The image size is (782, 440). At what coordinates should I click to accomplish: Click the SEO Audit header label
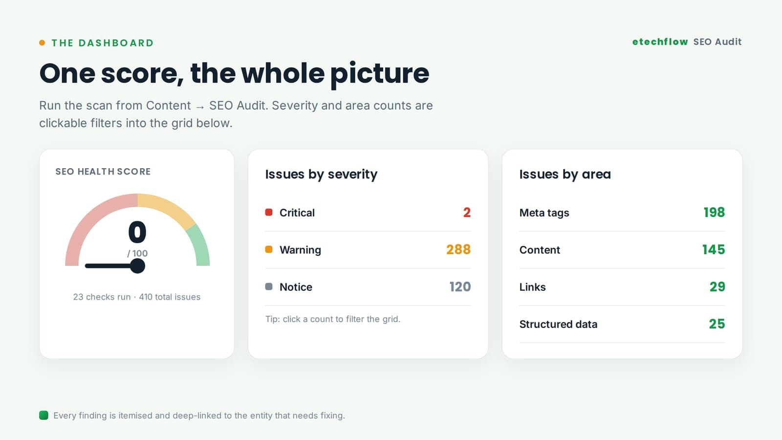(717, 42)
